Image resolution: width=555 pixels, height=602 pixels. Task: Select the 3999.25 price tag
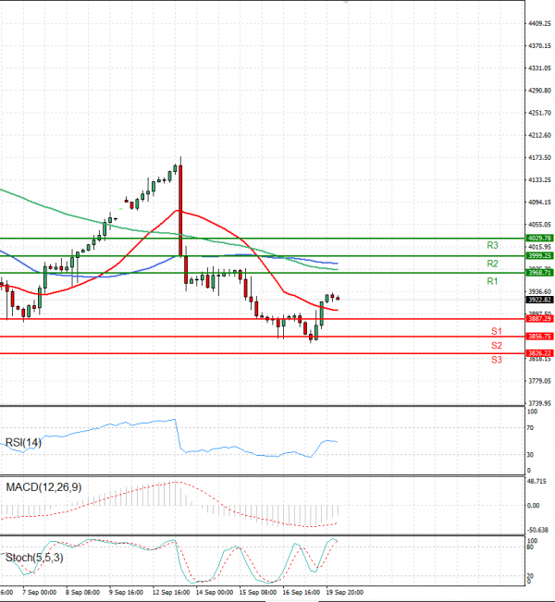(x=539, y=256)
